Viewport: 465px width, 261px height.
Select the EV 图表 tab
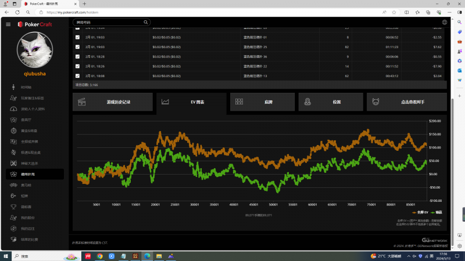point(191,102)
